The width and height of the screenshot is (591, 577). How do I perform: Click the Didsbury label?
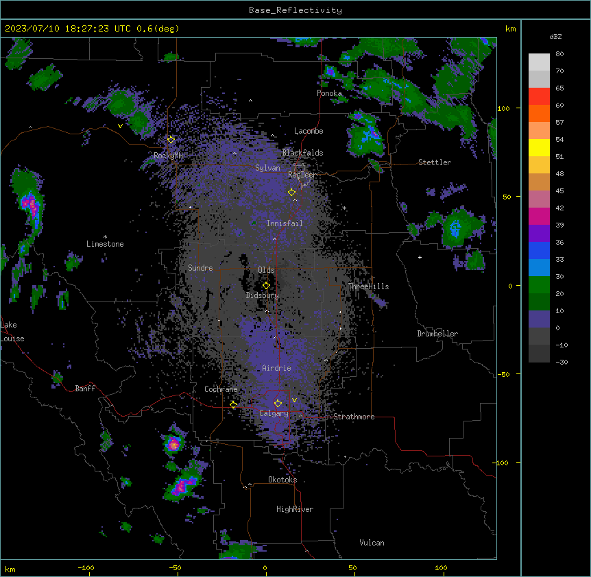263,295
